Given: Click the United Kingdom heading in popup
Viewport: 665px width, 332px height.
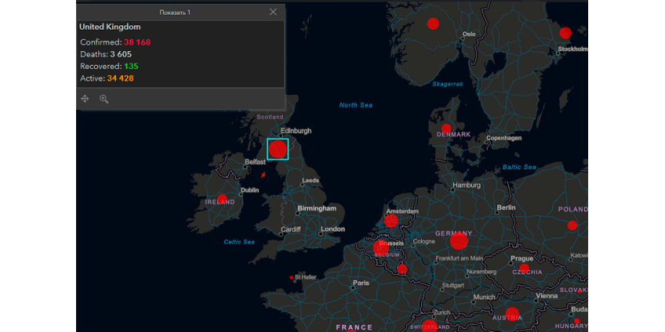Looking at the screenshot, I should 110,27.
